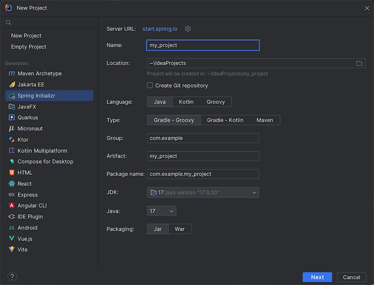
Task: Click inside the project Name field
Action: click(x=202, y=45)
